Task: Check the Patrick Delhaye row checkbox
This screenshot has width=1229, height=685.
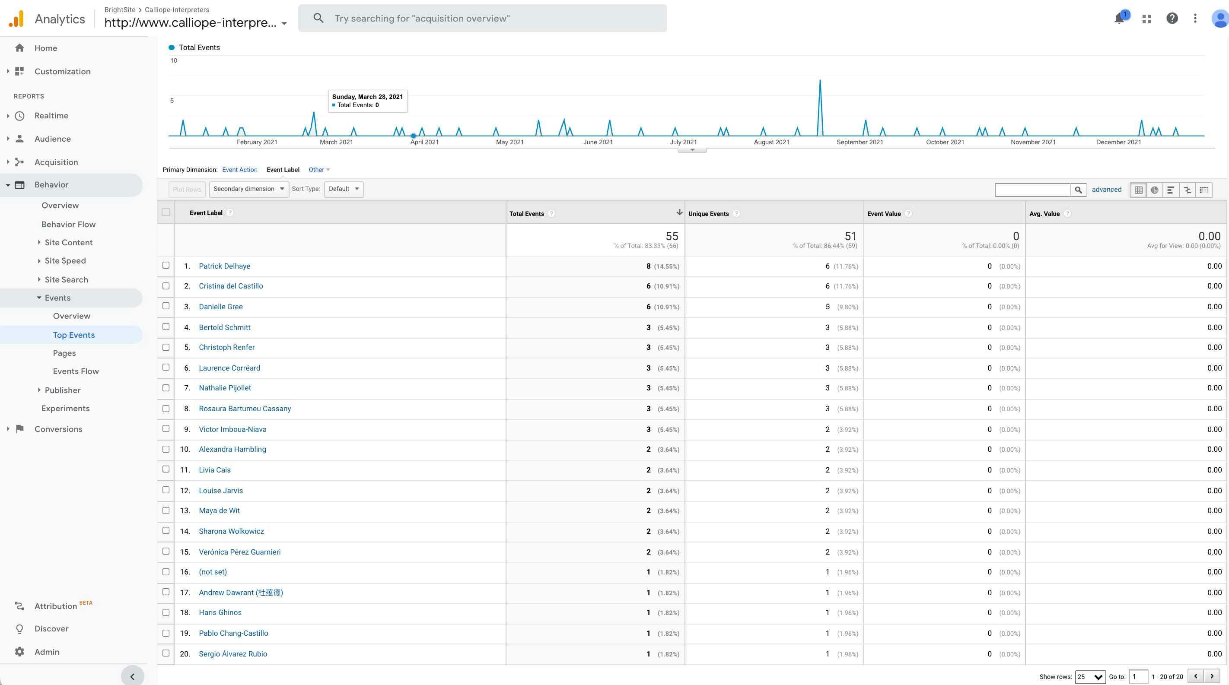Action: pos(166,266)
